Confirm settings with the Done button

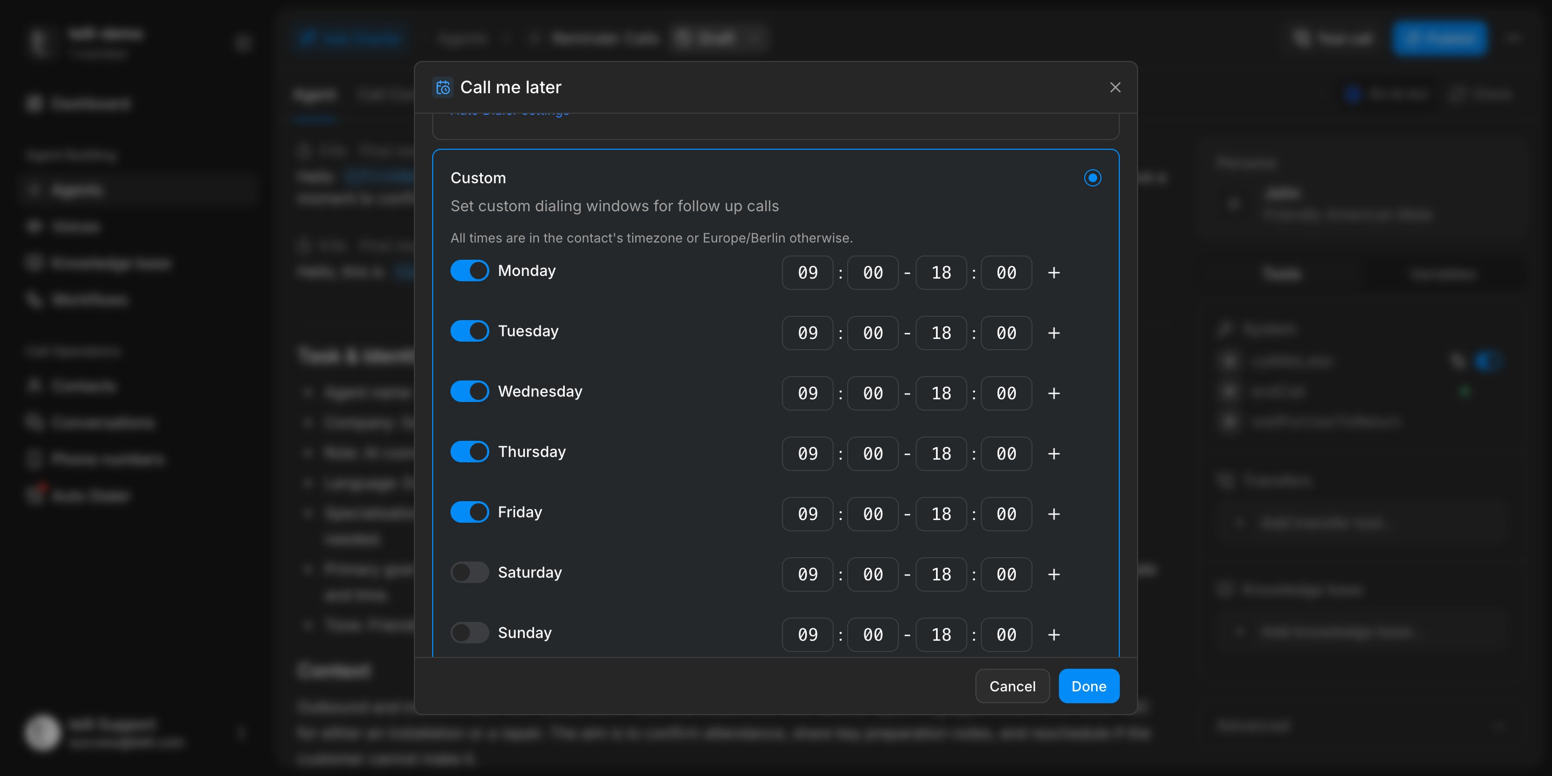[1089, 685]
